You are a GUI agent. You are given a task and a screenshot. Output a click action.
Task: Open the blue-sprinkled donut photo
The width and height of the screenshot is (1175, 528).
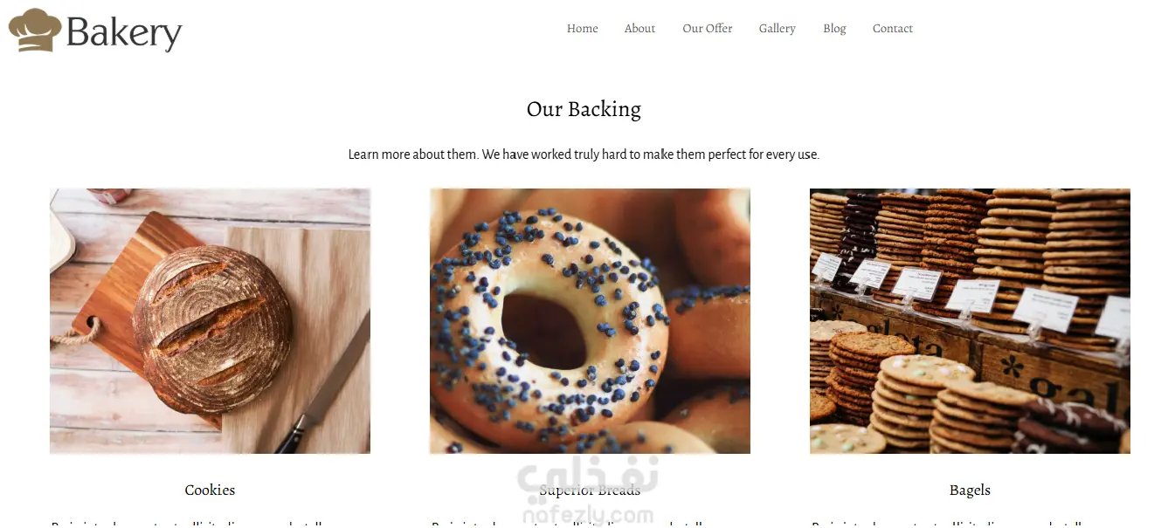pos(590,321)
